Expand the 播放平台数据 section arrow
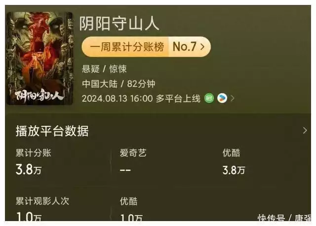This screenshot has width=316, height=226. tap(305, 130)
